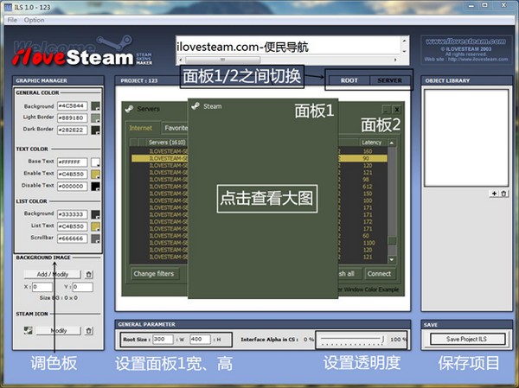519x388 pixels.
Task: Open the www.ilovesteam.com website link
Action: 465,41
